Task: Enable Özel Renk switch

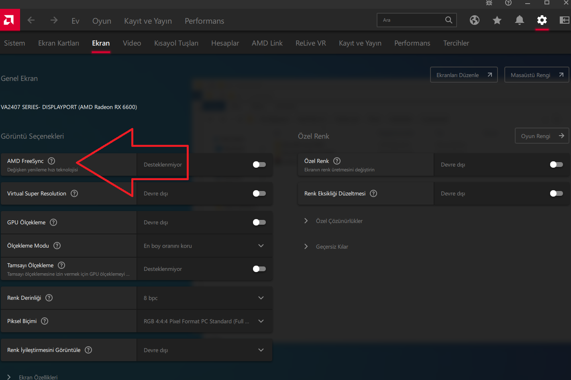Action: pos(557,165)
